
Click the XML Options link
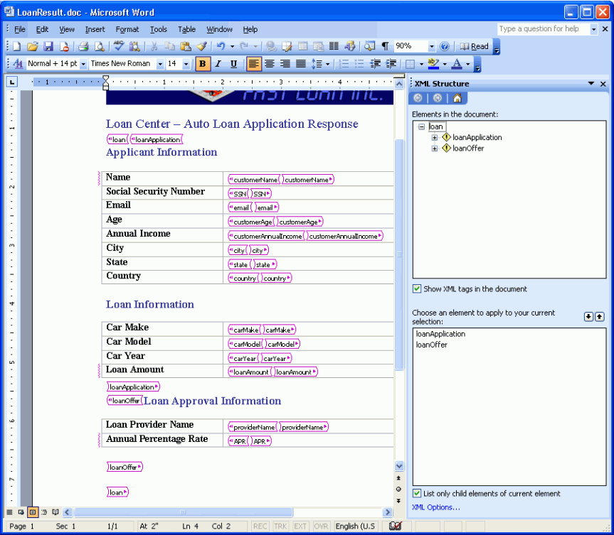point(436,507)
